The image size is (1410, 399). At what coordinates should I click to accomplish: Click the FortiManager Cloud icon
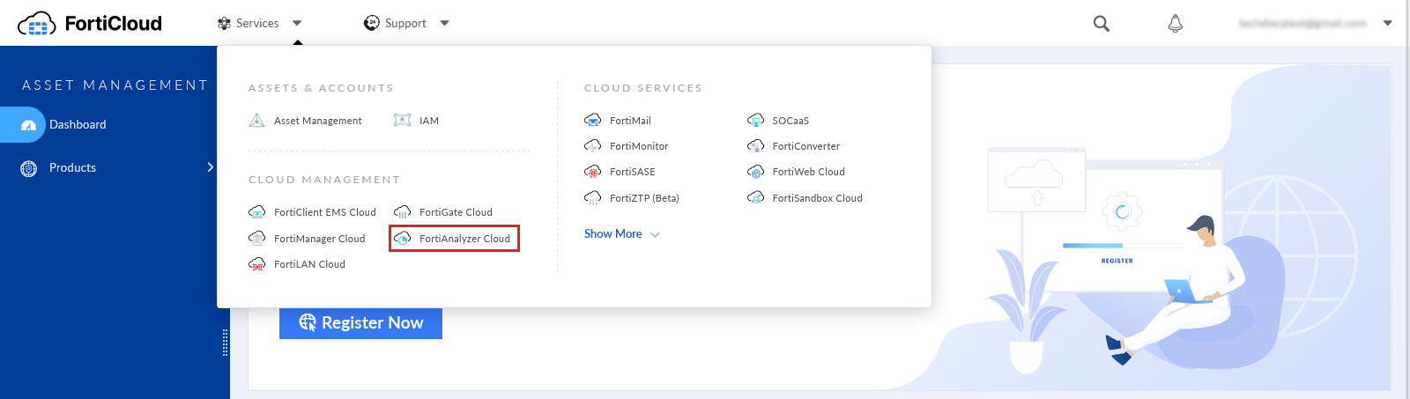(x=256, y=238)
